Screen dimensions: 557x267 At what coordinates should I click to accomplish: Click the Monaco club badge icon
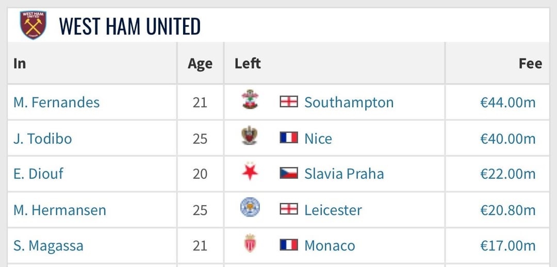[250, 244]
